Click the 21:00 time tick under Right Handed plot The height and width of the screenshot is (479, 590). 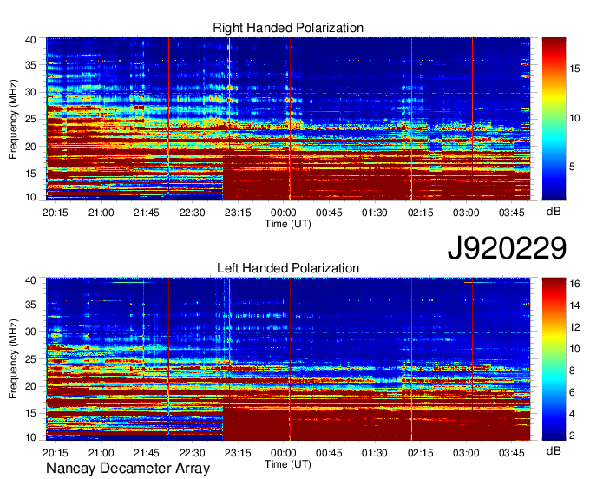(101, 213)
